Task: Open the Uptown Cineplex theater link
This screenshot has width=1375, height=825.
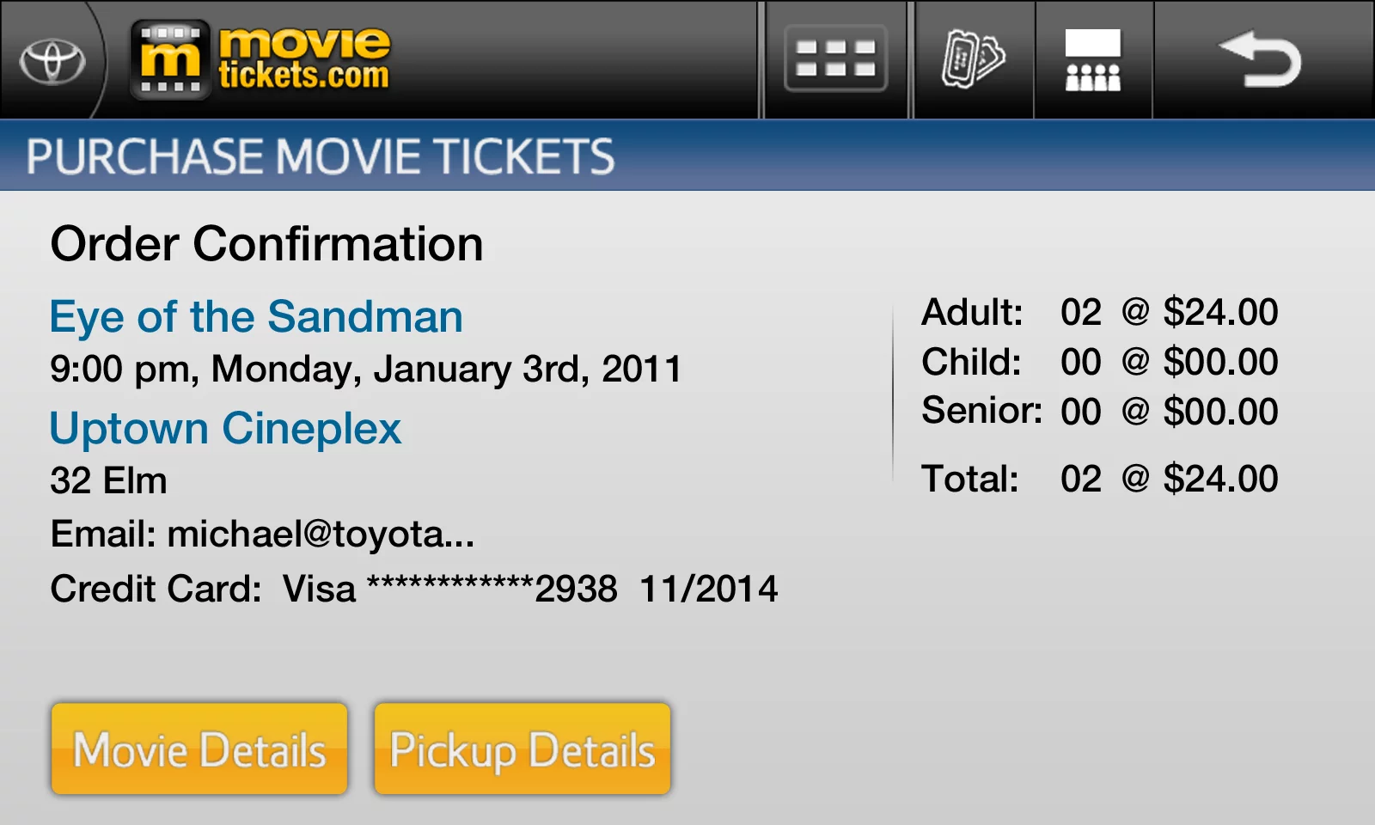Action: pos(225,428)
